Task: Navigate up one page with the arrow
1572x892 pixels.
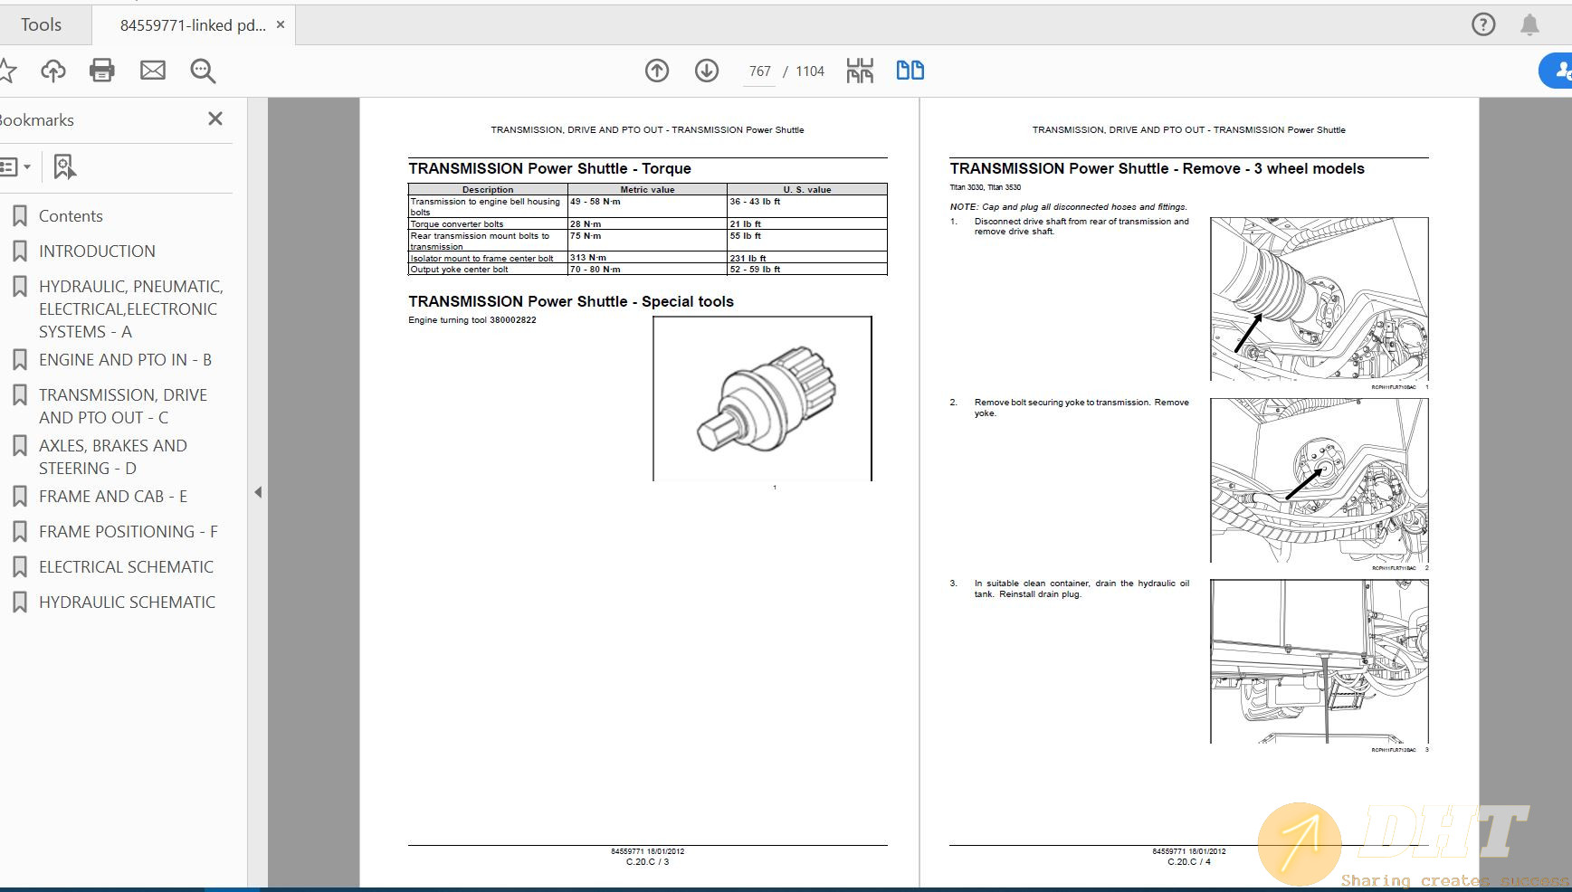Action: (x=658, y=70)
